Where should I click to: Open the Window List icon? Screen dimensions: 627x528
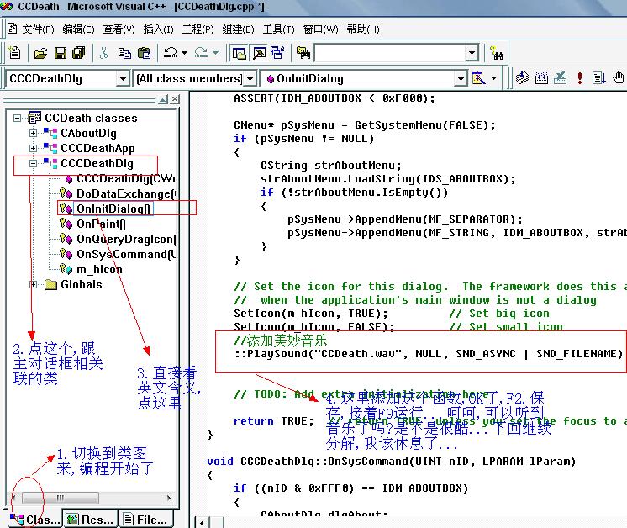click(x=277, y=53)
